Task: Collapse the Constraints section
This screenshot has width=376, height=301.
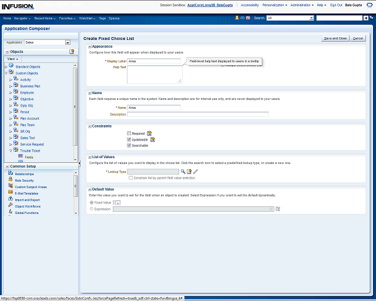Action: (89, 126)
